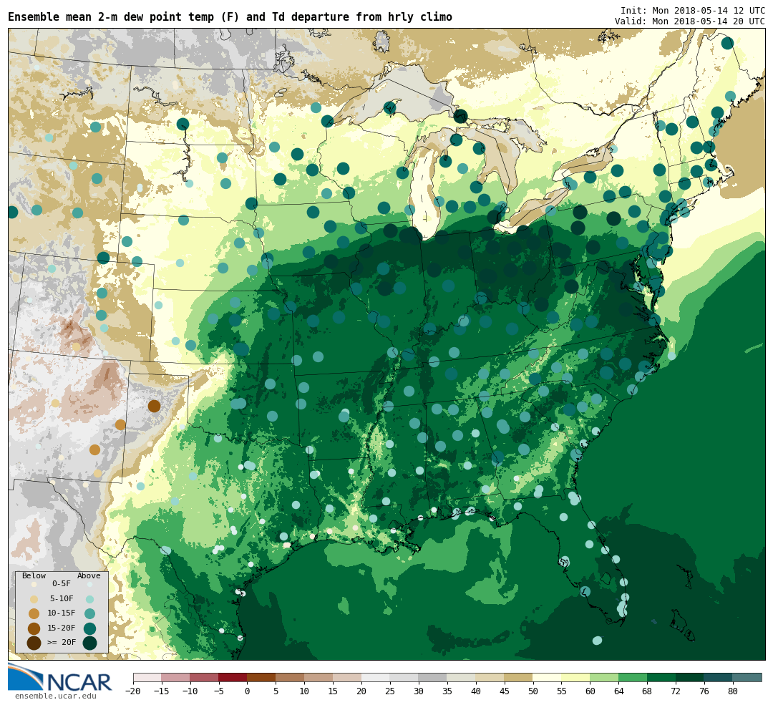Click the brown 15-20F below legend dot
The image size is (773, 705).
click(x=34, y=628)
